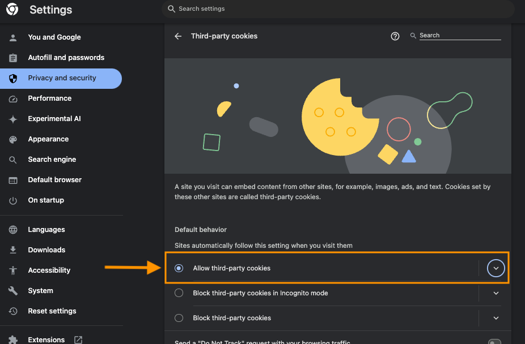The height and width of the screenshot is (344, 525).
Task: Click the Extensions external link icon
Action: click(x=78, y=339)
